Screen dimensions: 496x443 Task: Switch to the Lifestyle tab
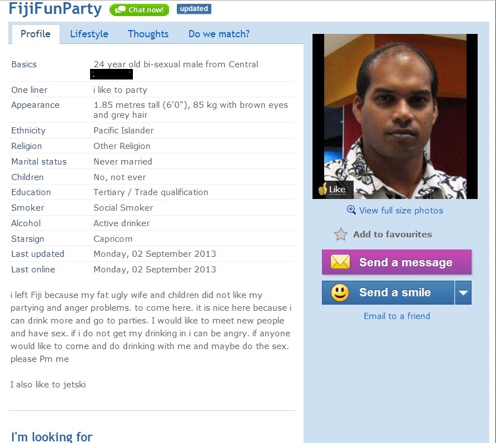pos(89,34)
